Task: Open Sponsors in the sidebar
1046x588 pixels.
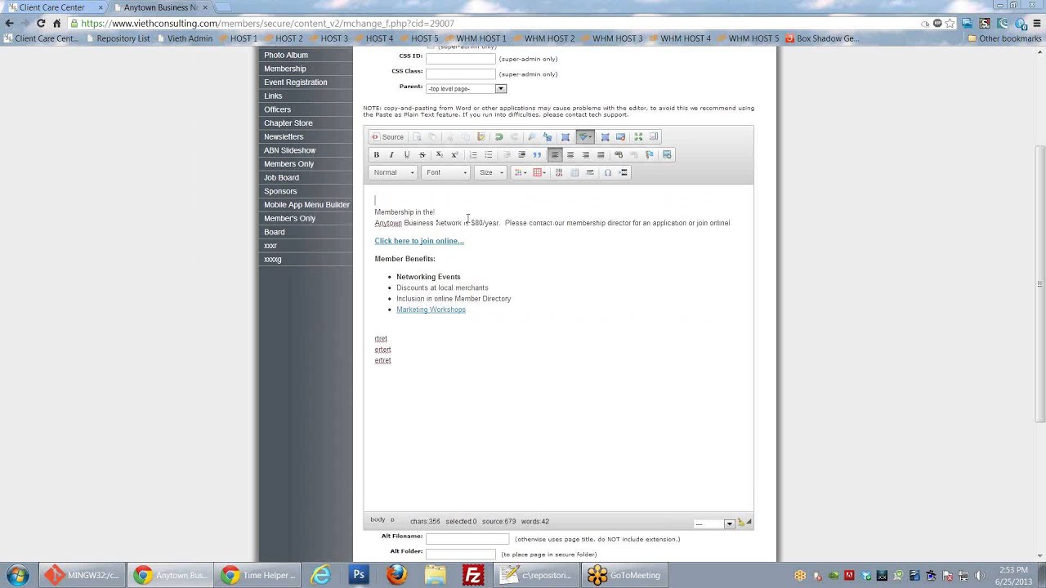Action: (280, 191)
